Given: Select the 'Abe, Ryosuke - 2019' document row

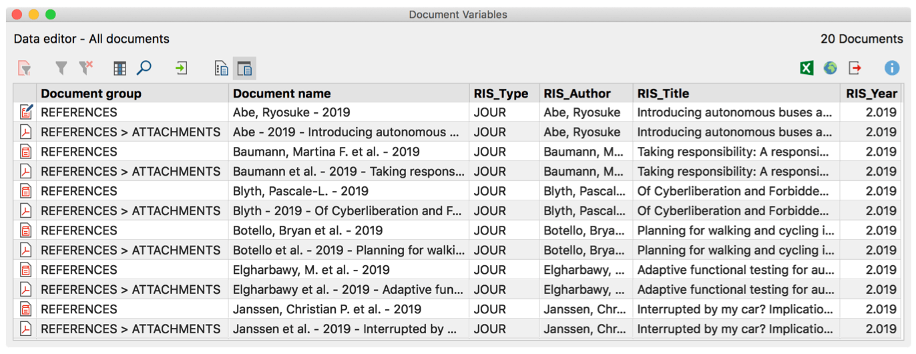Looking at the screenshot, I should 291,113.
